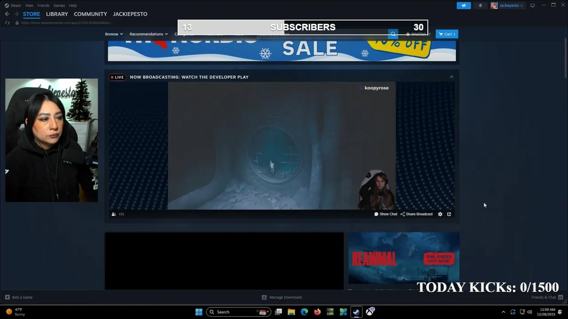Open the Help menu
The image size is (568, 319).
pyautogui.click(x=73, y=5)
